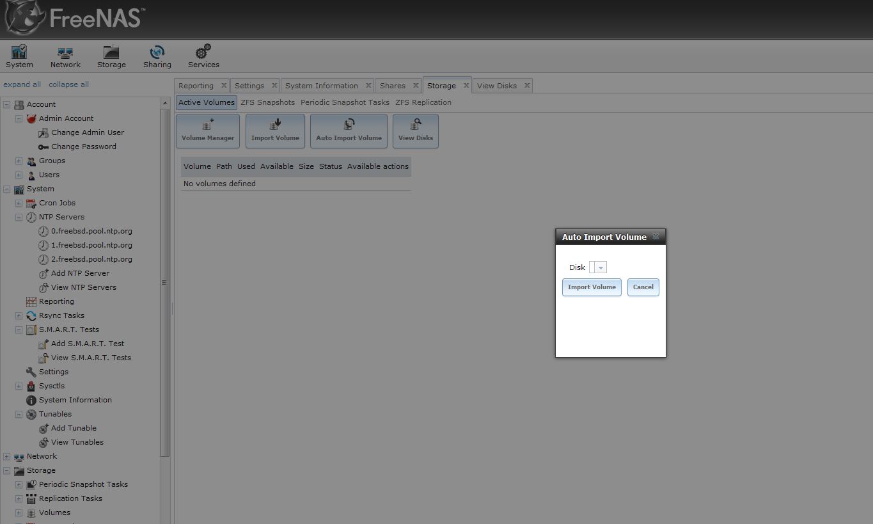Expand the Cron Jobs tree node
The width and height of the screenshot is (873, 524).
point(19,203)
